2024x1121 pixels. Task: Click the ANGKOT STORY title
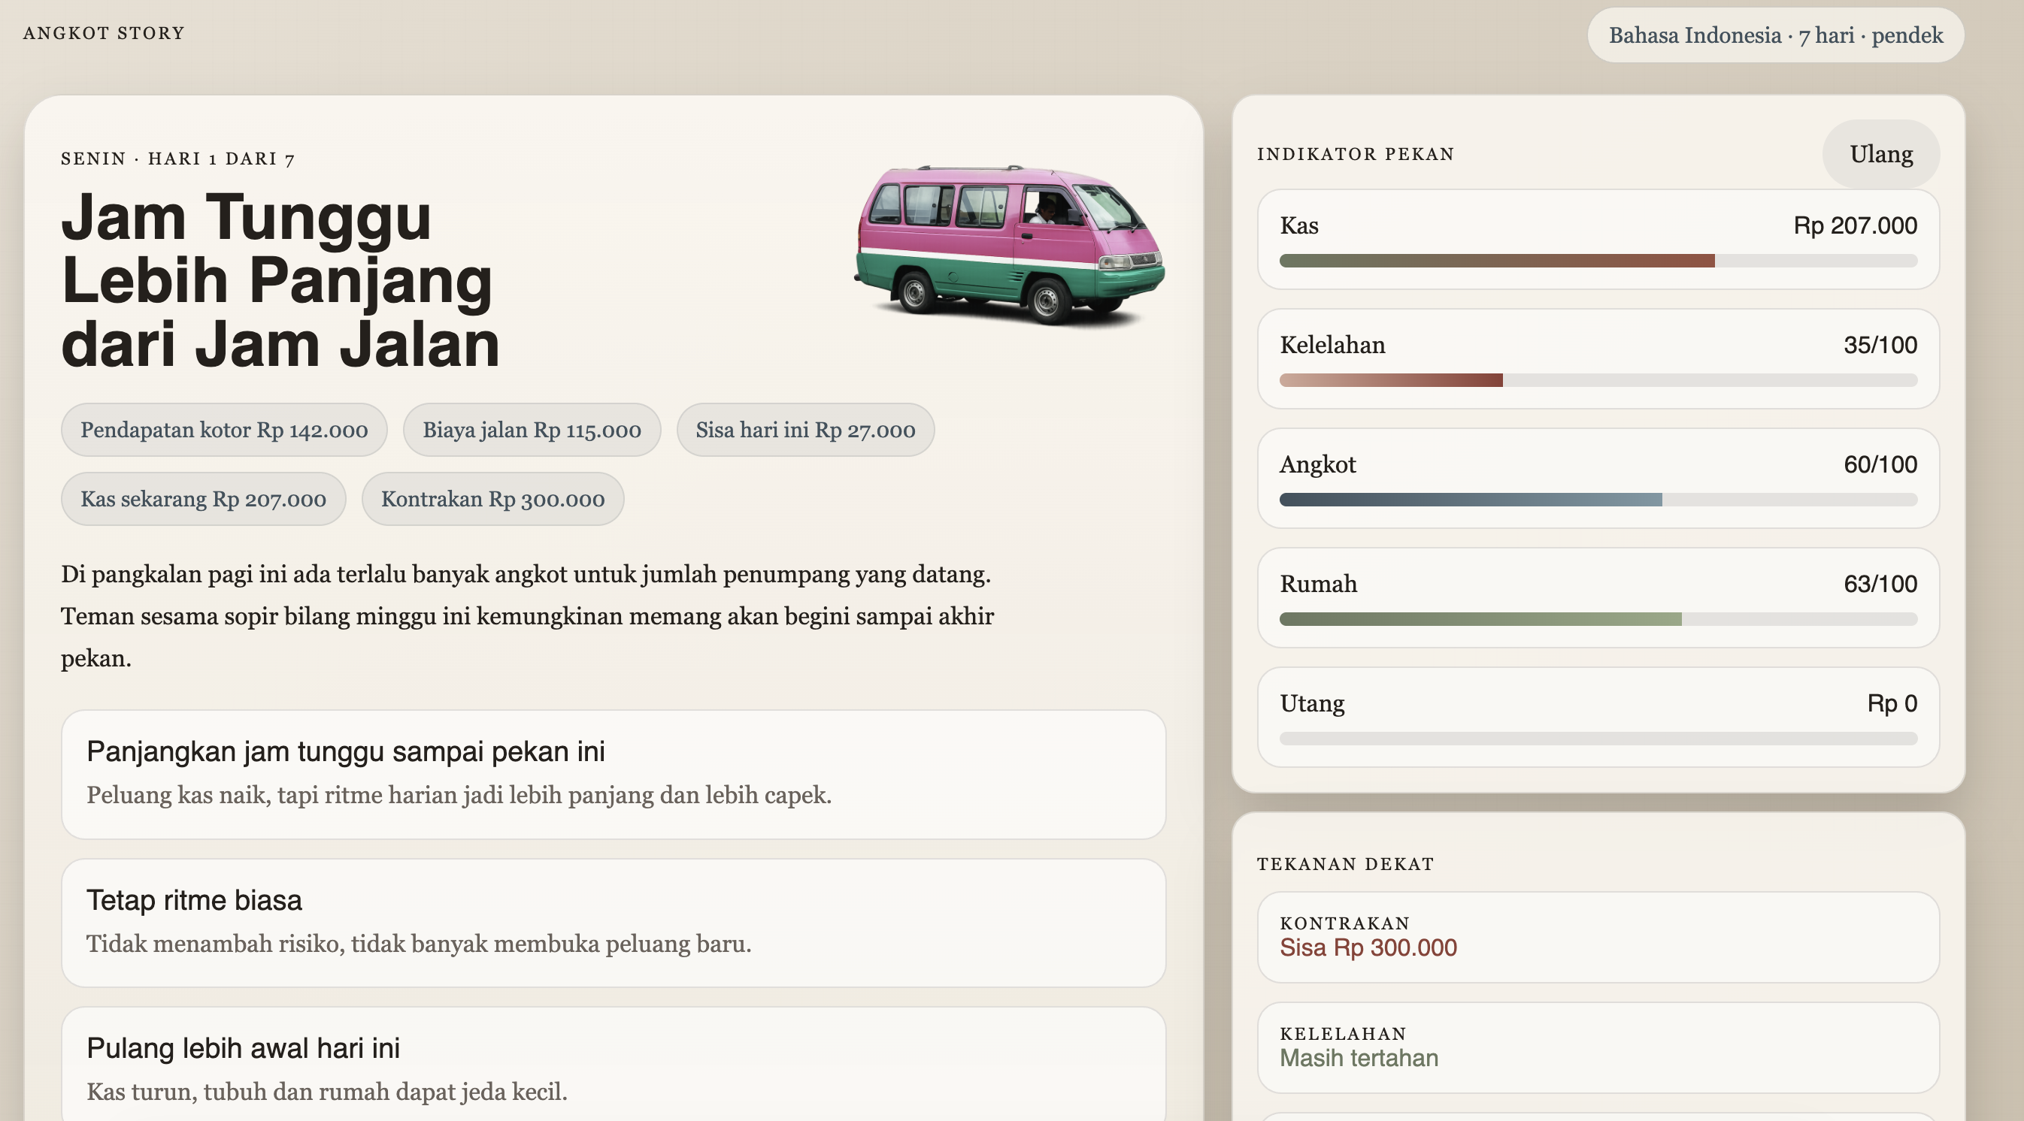pos(104,33)
